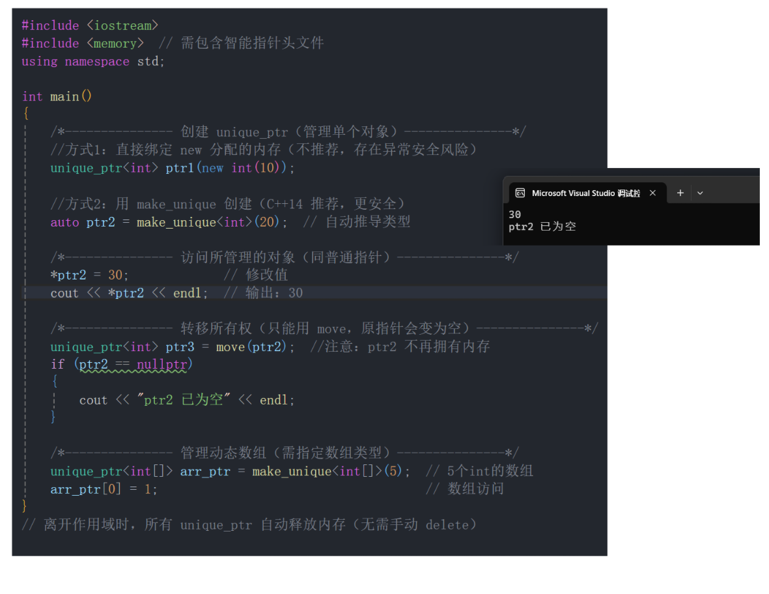The image size is (769, 594).
Task: Click the 'ptr1(new int(10))' statement
Action: pyautogui.click(x=173, y=168)
